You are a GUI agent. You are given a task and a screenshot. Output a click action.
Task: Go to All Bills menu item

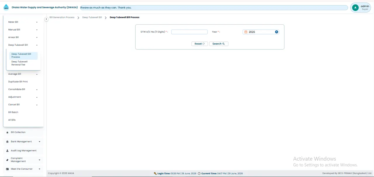pyautogui.click(x=12, y=120)
